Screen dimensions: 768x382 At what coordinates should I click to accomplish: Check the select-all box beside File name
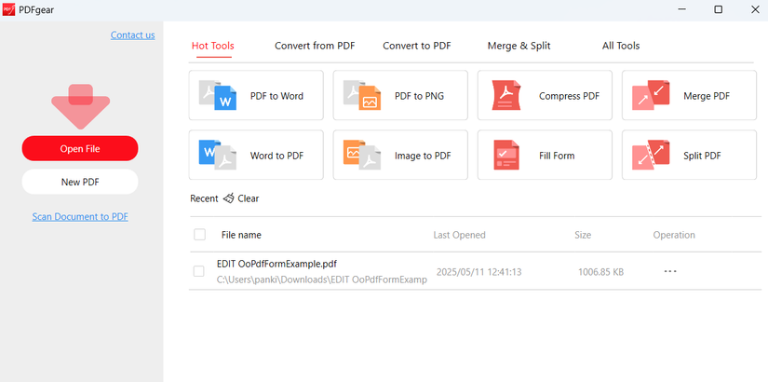pos(199,235)
